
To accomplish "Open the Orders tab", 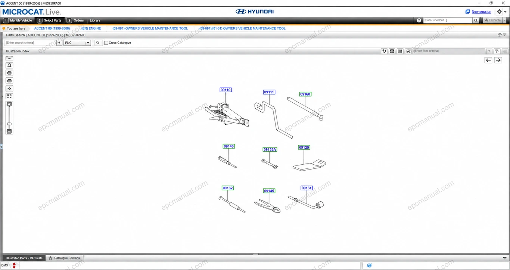I will click(x=75, y=21).
